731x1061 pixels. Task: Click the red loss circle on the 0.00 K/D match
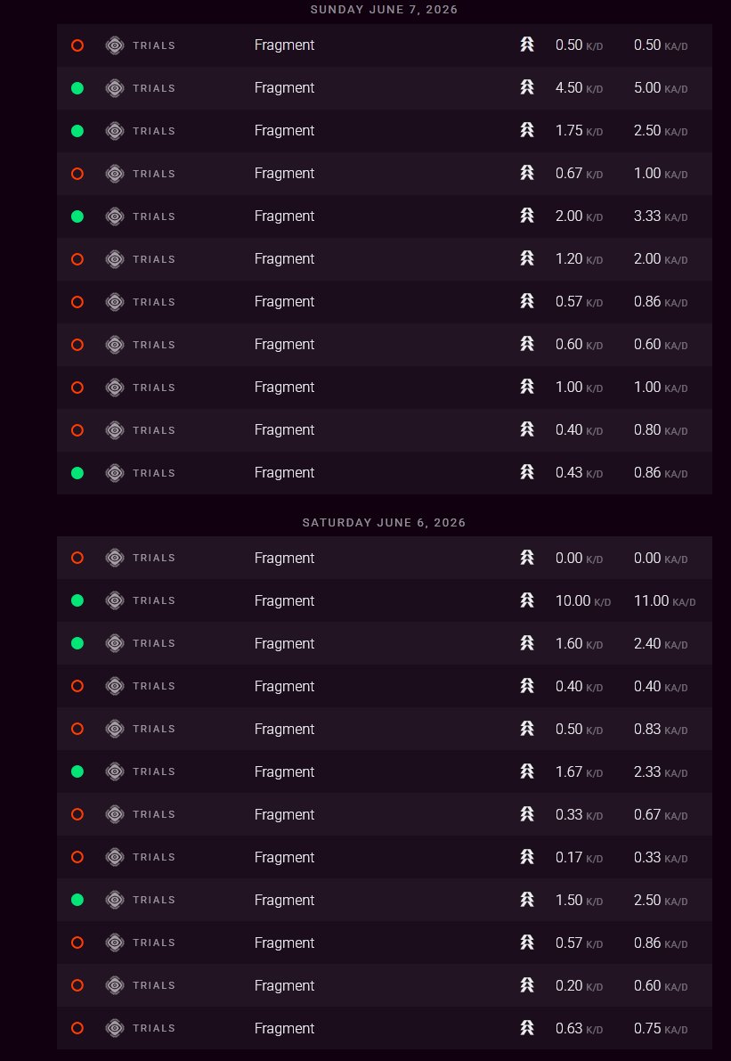coord(77,558)
